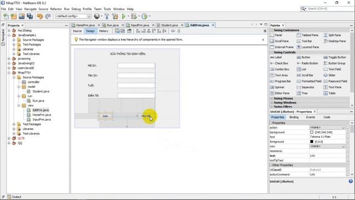The height and width of the screenshot is (200, 355).
Task: Select the Label component in Palette
Action: click(x=276, y=57)
